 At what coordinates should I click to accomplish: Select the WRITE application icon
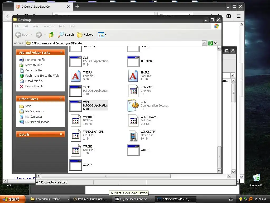point(133,150)
